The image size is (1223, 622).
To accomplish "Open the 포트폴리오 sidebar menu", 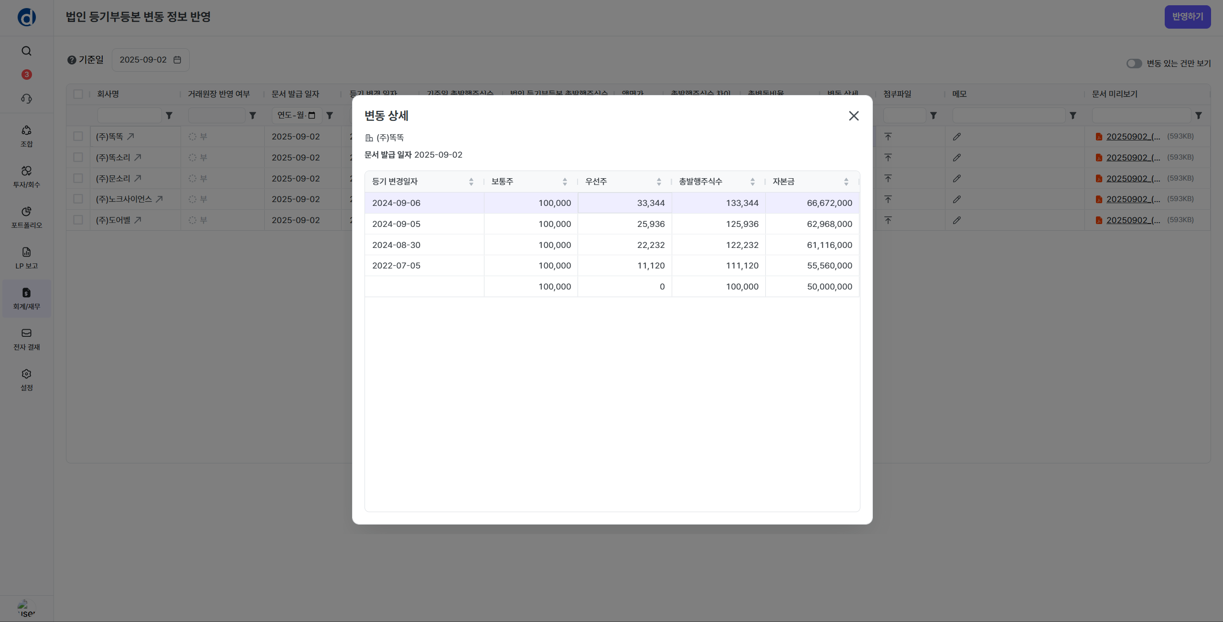I will pos(26,217).
